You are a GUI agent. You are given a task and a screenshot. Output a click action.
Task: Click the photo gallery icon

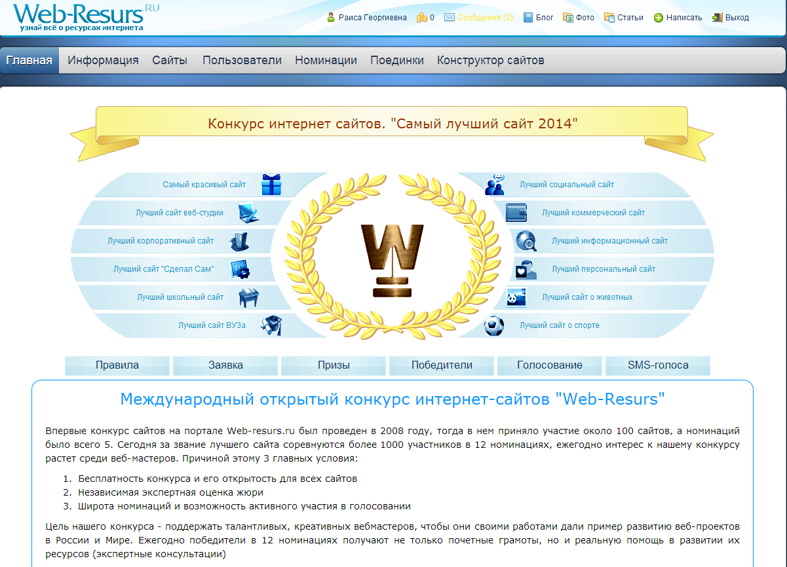click(568, 18)
